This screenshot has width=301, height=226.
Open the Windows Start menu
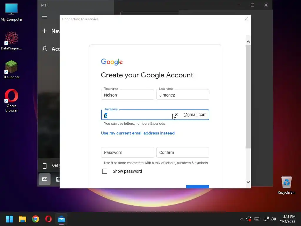[x=9, y=219]
